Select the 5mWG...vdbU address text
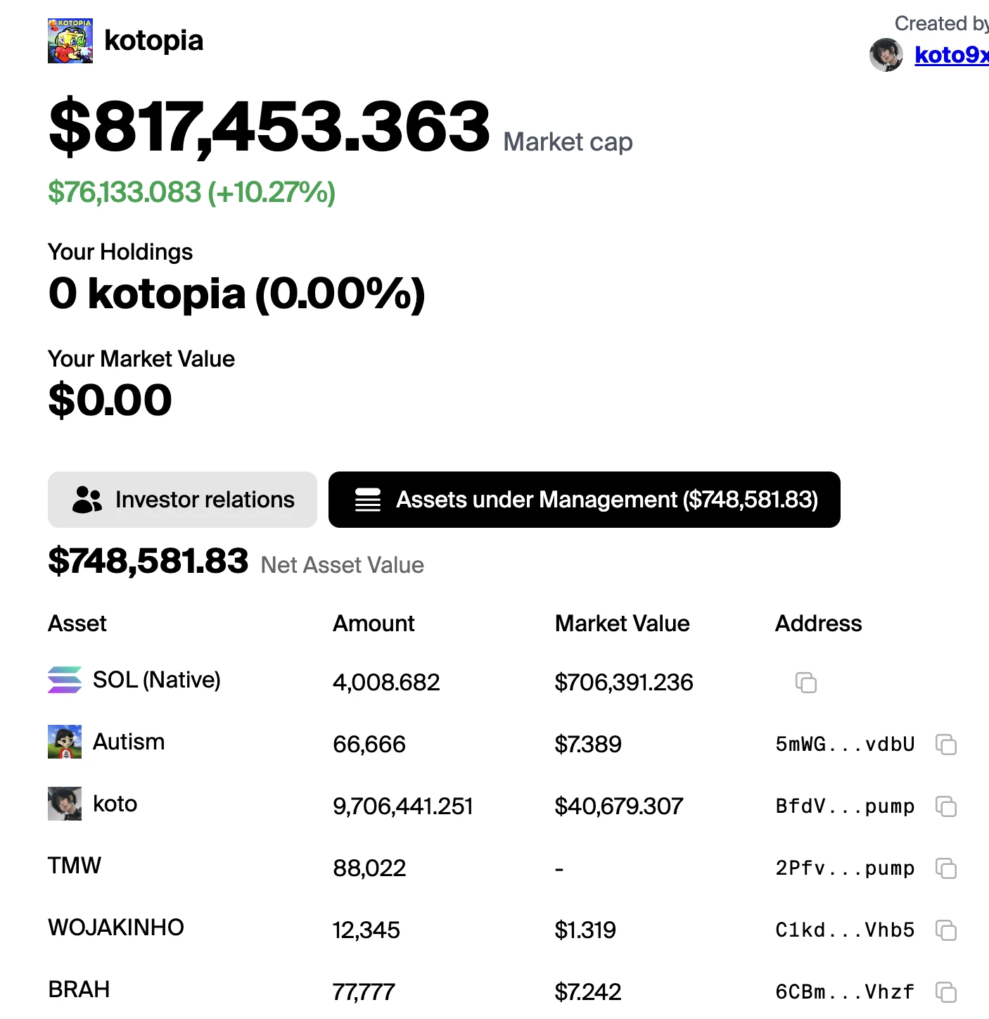The image size is (989, 1019). tap(845, 744)
